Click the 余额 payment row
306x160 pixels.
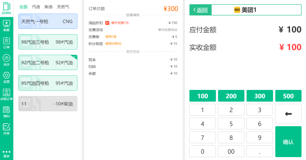coord(133,73)
